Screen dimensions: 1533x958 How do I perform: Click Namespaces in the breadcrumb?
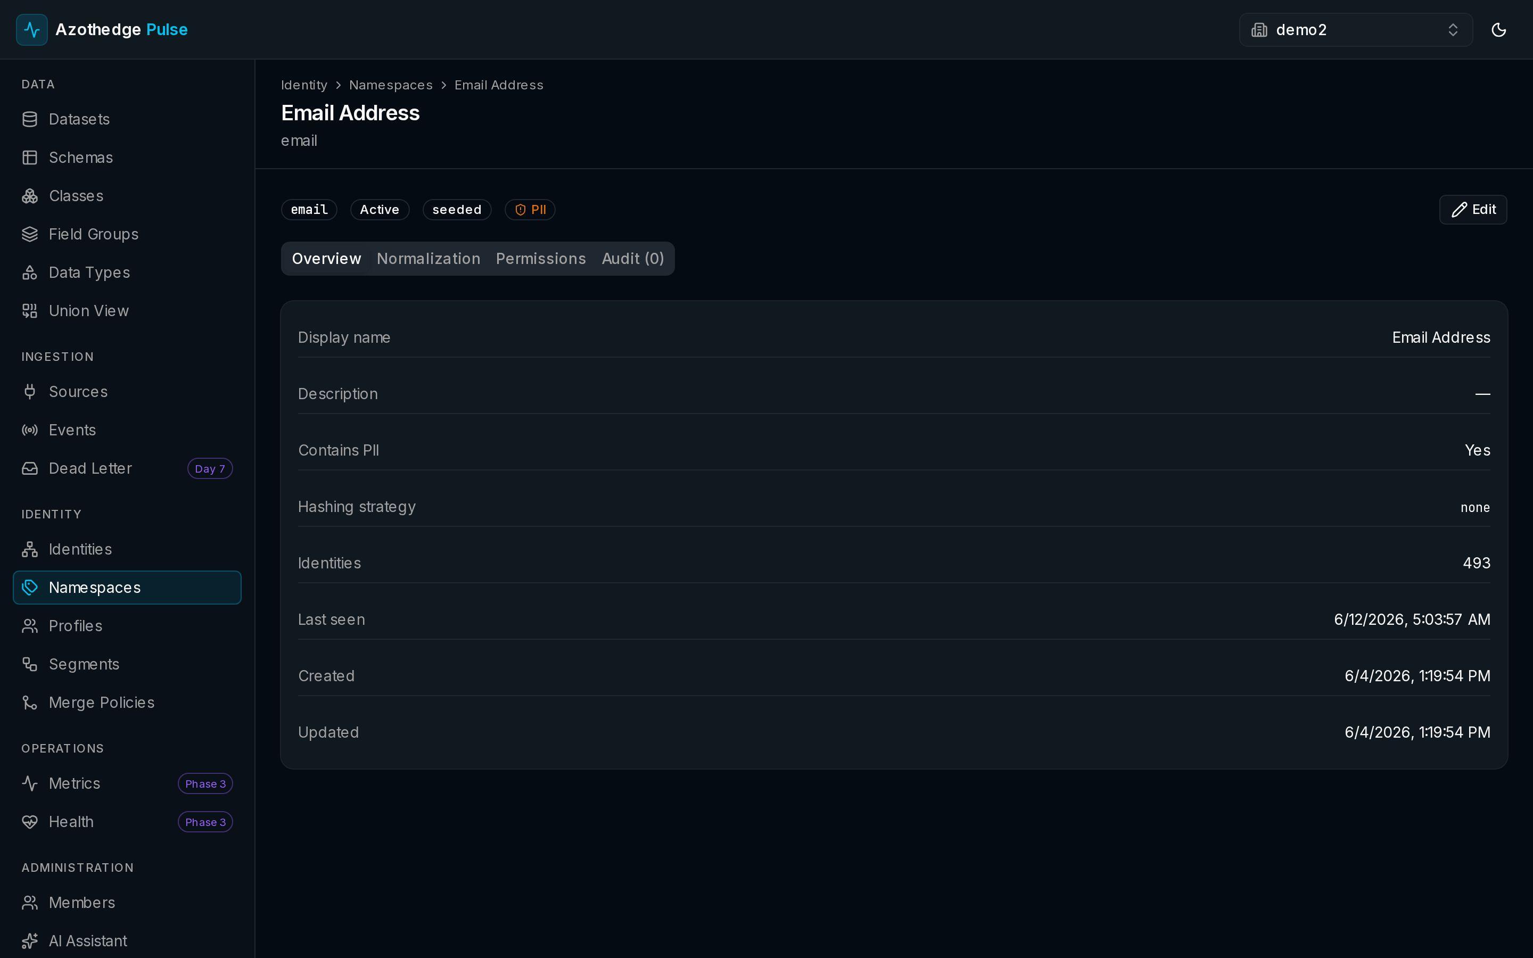click(x=391, y=85)
